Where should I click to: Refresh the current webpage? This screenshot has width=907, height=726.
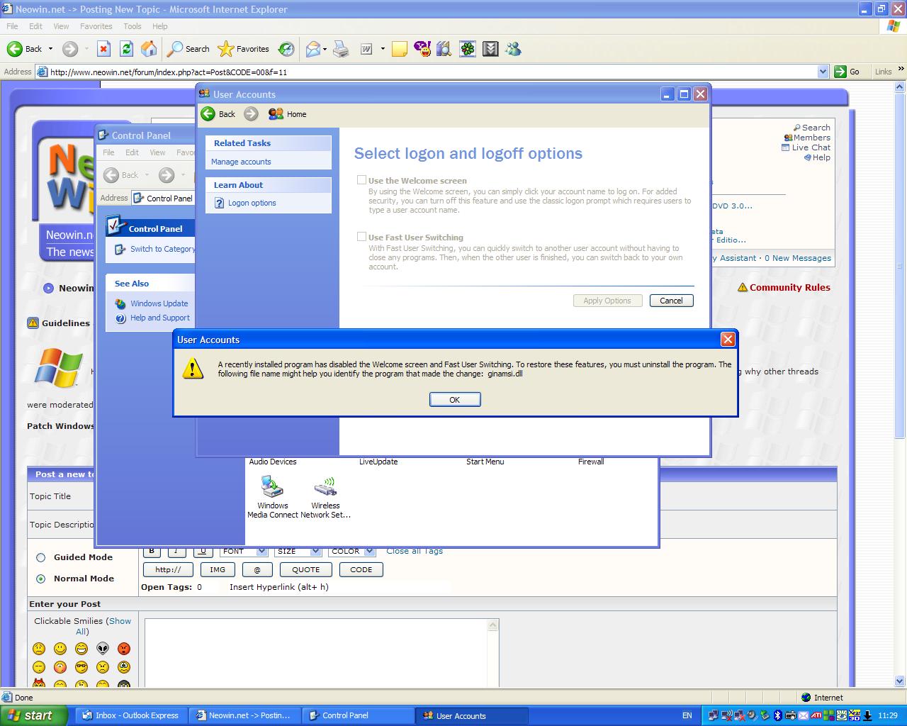point(126,48)
